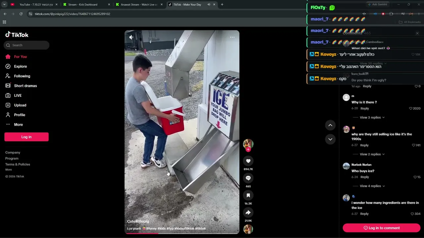Expand the Terms & Policies footer section
The height and width of the screenshot is (238, 424).
point(18,164)
